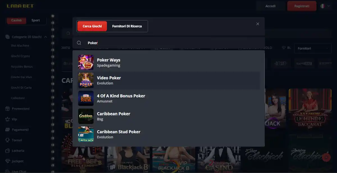Click the Vip crown icon
Screen dimensions: 337x173
tap(8, 119)
